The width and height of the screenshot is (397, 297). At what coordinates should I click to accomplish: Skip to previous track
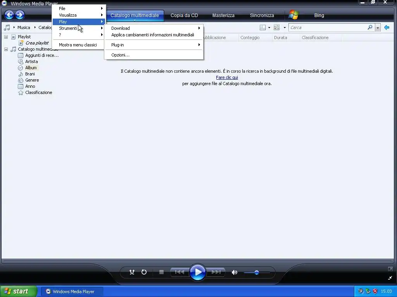point(180,272)
